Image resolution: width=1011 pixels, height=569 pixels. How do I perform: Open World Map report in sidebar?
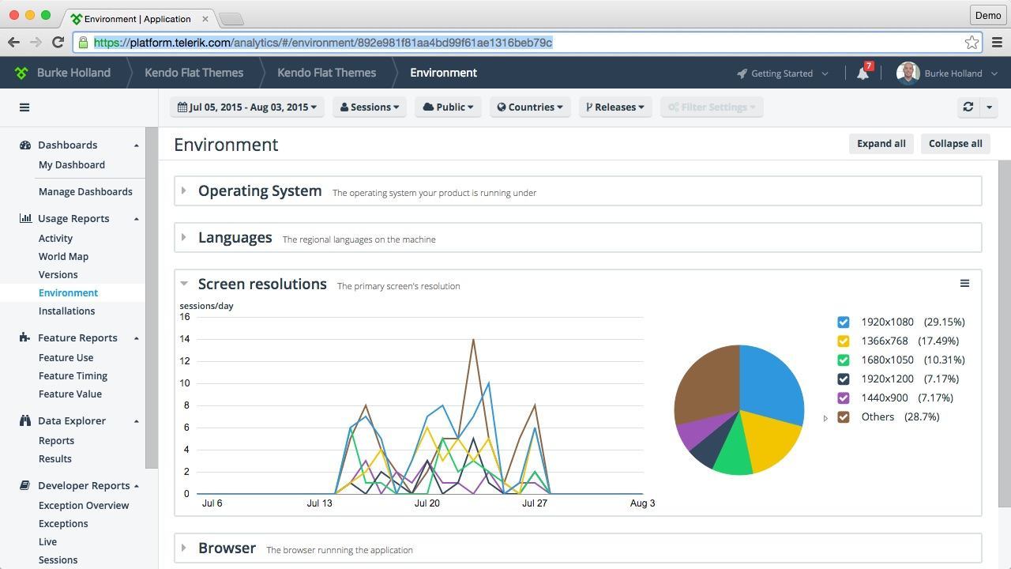click(x=63, y=257)
